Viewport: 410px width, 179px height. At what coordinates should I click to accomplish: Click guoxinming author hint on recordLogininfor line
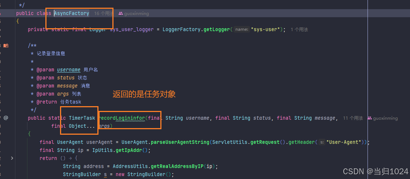click(x=383, y=118)
